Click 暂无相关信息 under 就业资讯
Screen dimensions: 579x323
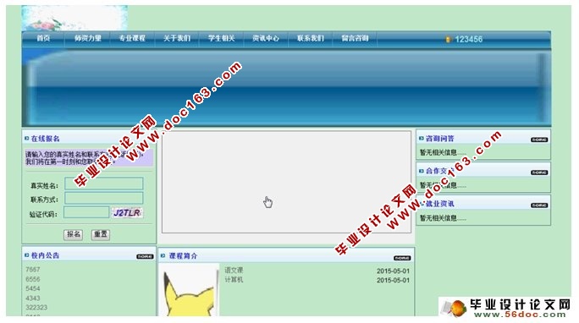click(x=443, y=218)
